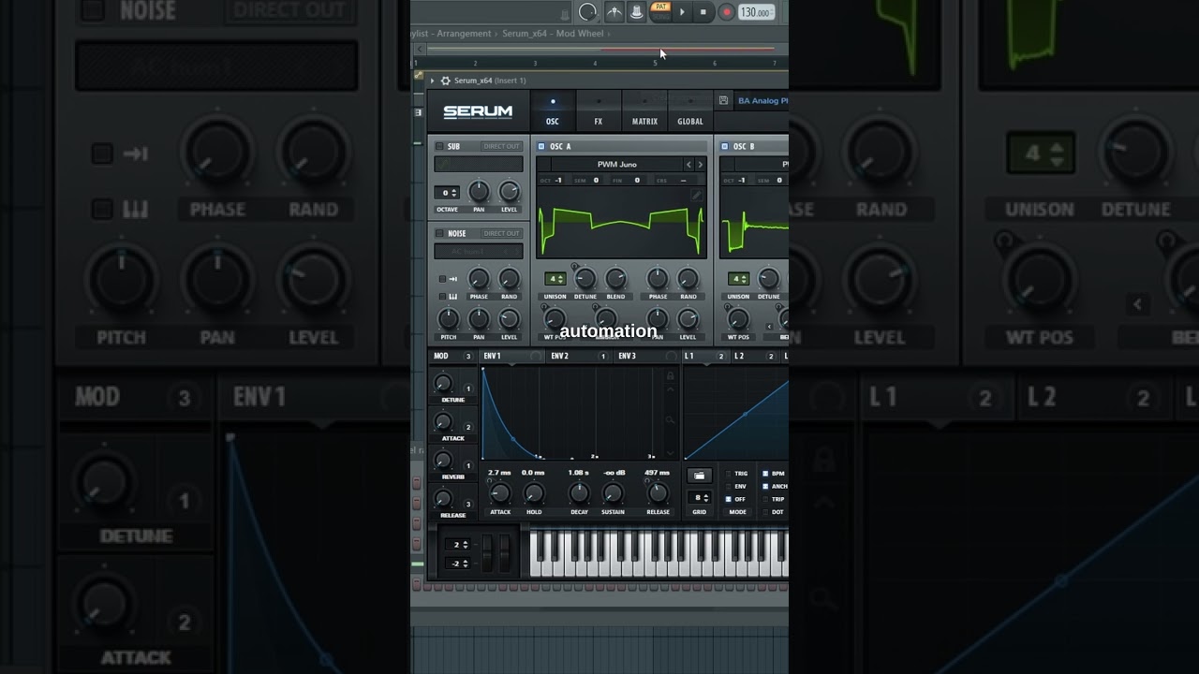Arm the red record button
1199x674 pixels.
click(x=727, y=12)
